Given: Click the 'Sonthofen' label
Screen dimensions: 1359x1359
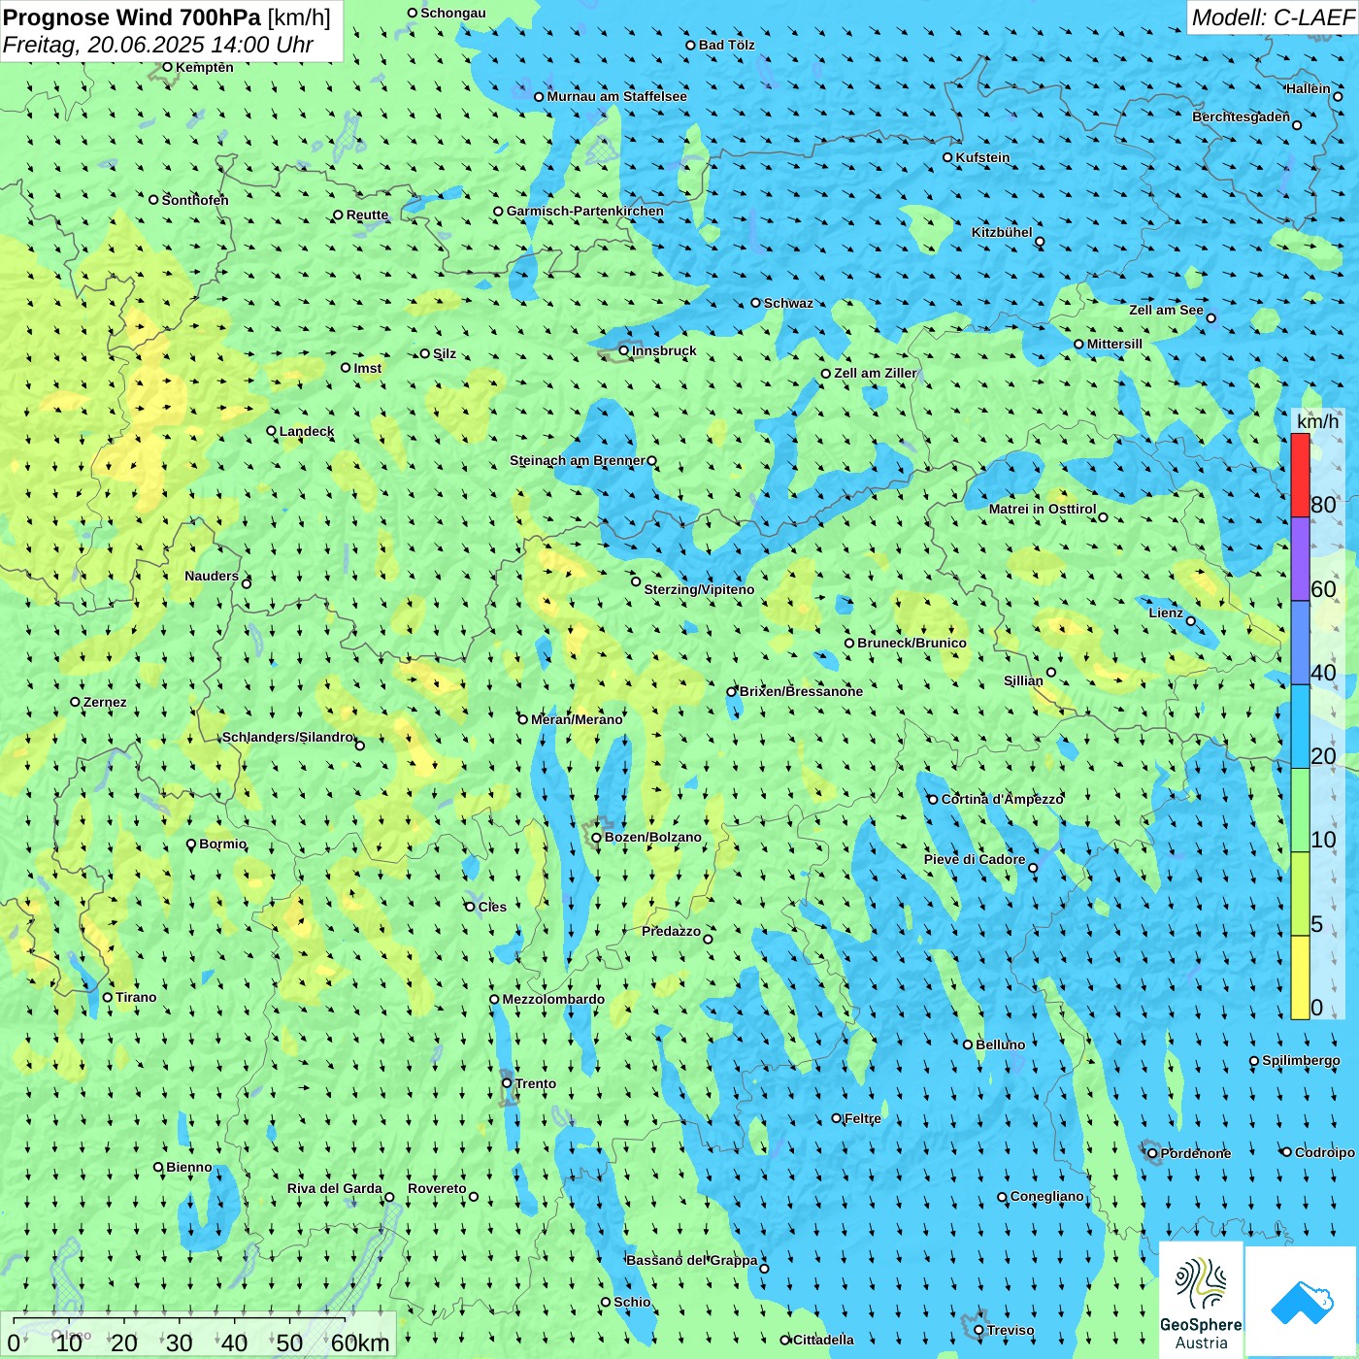Looking at the screenshot, I should (x=196, y=200).
